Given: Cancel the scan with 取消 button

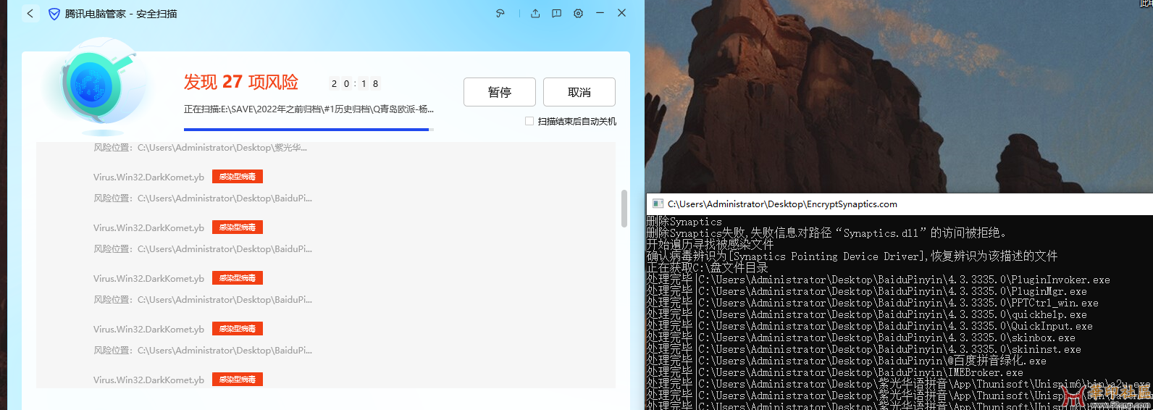Looking at the screenshot, I should click(579, 92).
